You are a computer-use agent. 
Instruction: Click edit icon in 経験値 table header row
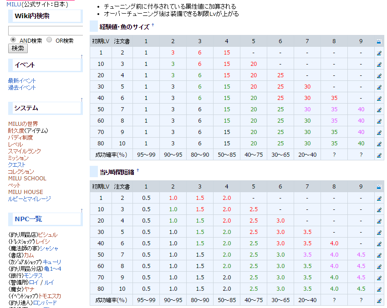[379, 41]
